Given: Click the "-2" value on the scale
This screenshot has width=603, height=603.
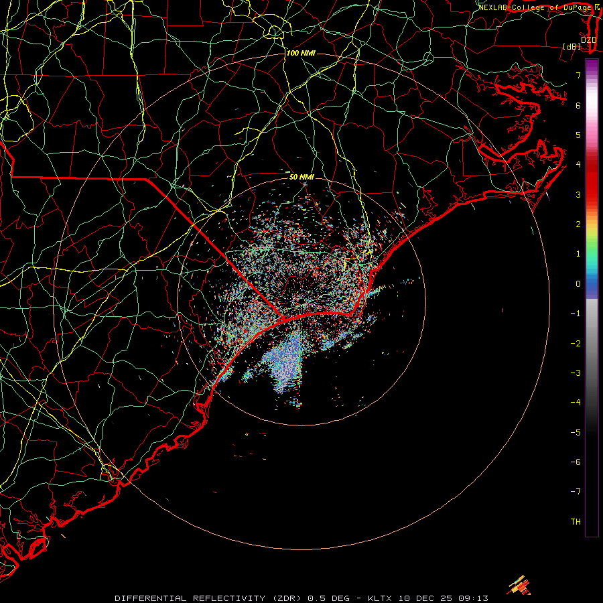Looking at the screenshot, I should (576, 344).
